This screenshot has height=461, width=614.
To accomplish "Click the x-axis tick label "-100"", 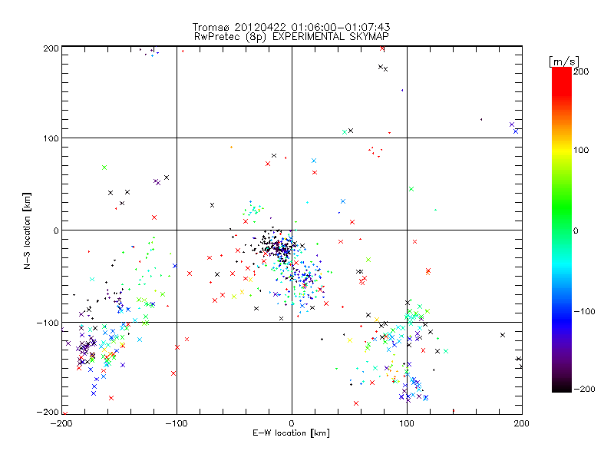I will point(177,424).
